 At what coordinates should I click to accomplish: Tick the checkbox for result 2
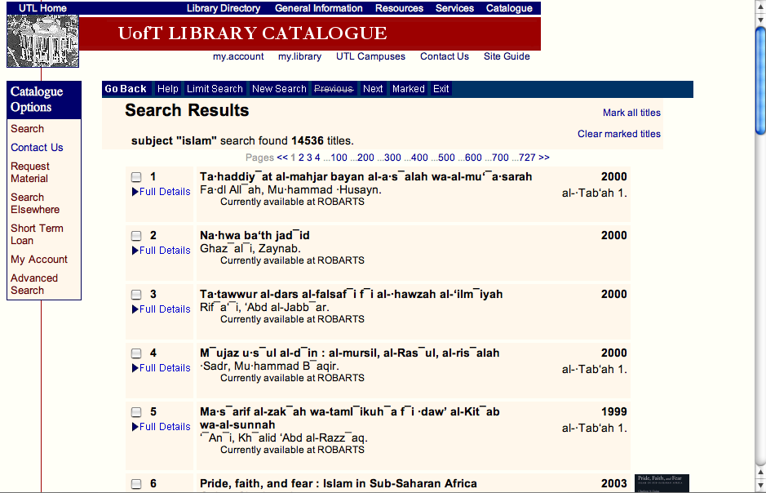point(136,236)
